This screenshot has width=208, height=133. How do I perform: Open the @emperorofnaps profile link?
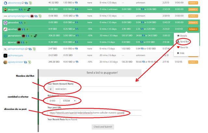click(x=16, y=49)
